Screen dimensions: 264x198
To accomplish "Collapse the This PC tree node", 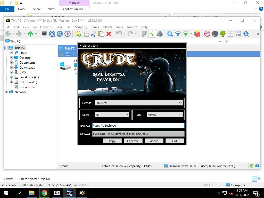I will (x=6, y=48).
